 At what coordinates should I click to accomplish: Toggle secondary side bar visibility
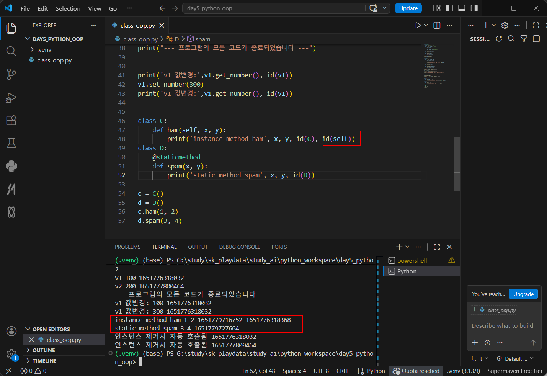pos(474,8)
